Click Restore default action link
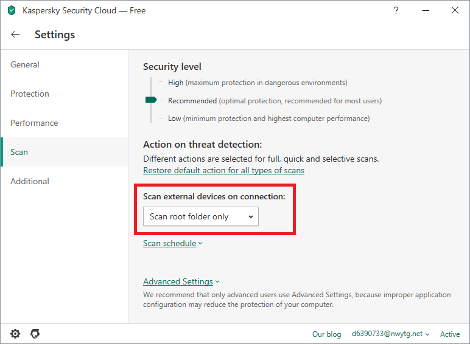 pos(223,171)
